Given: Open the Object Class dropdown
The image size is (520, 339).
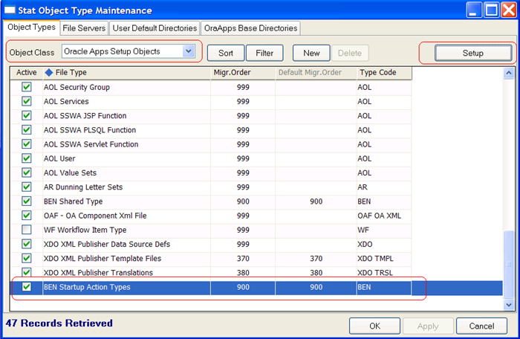Looking at the screenshot, I should 189,52.
